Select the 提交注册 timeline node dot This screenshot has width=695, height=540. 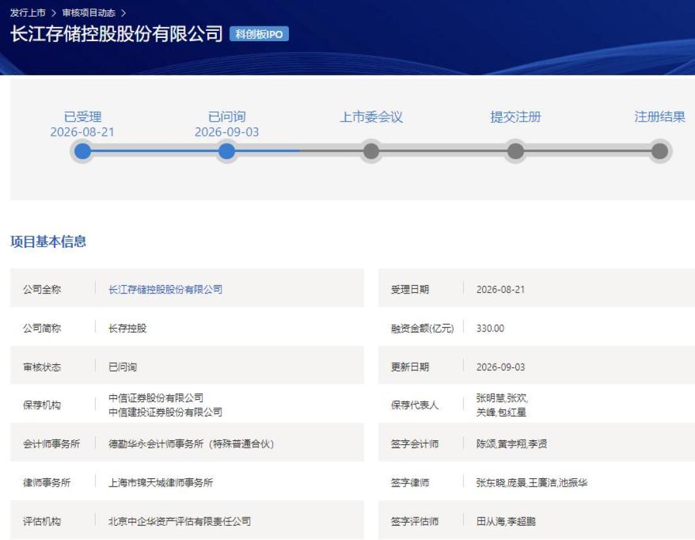coord(515,151)
